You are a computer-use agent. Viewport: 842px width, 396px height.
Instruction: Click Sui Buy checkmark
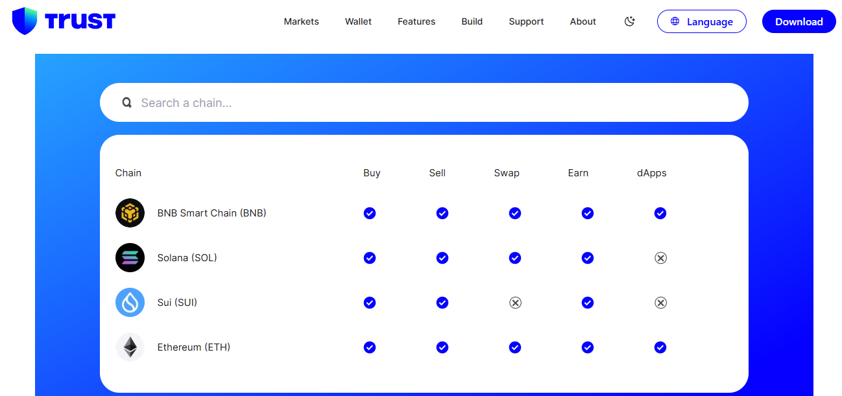pyautogui.click(x=370, y=303)
